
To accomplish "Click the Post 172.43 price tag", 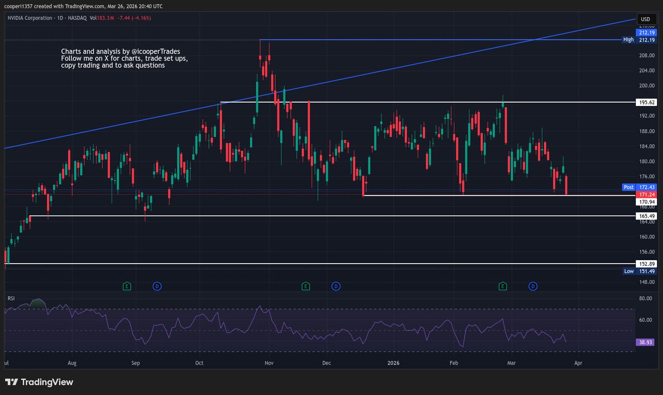I will tap(639, 187).
